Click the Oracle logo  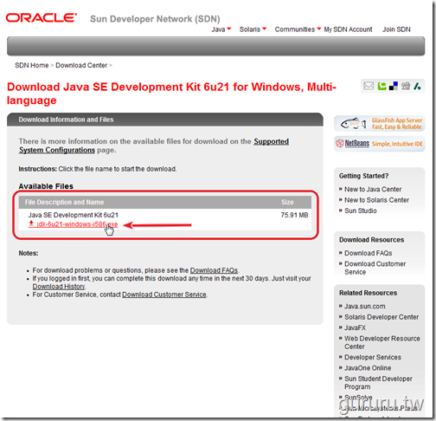[x=42, y=18]
